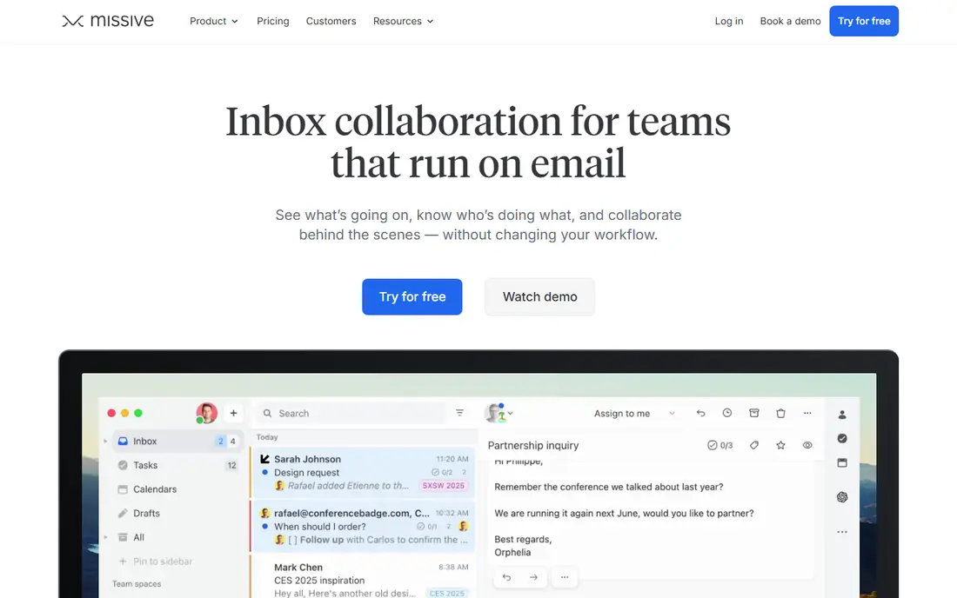Click the hero Try for free button

pyautogui.click(x=412, y=297)
